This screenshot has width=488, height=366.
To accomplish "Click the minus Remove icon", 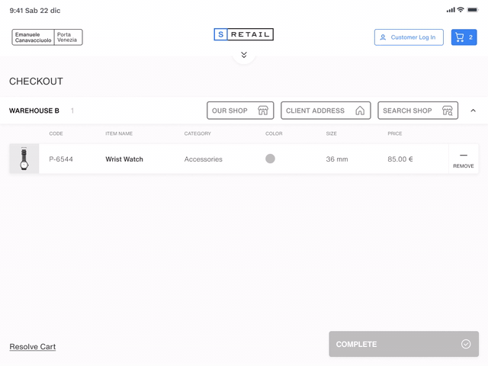I will tap(463, 156).
